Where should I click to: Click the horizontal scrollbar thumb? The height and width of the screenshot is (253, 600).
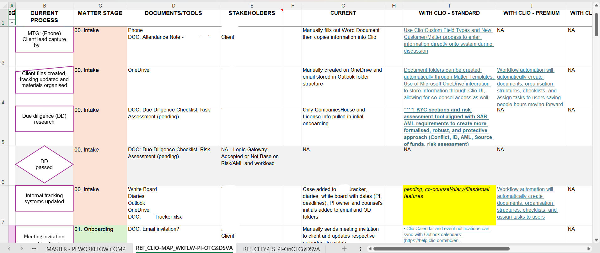tap(441, 249)
